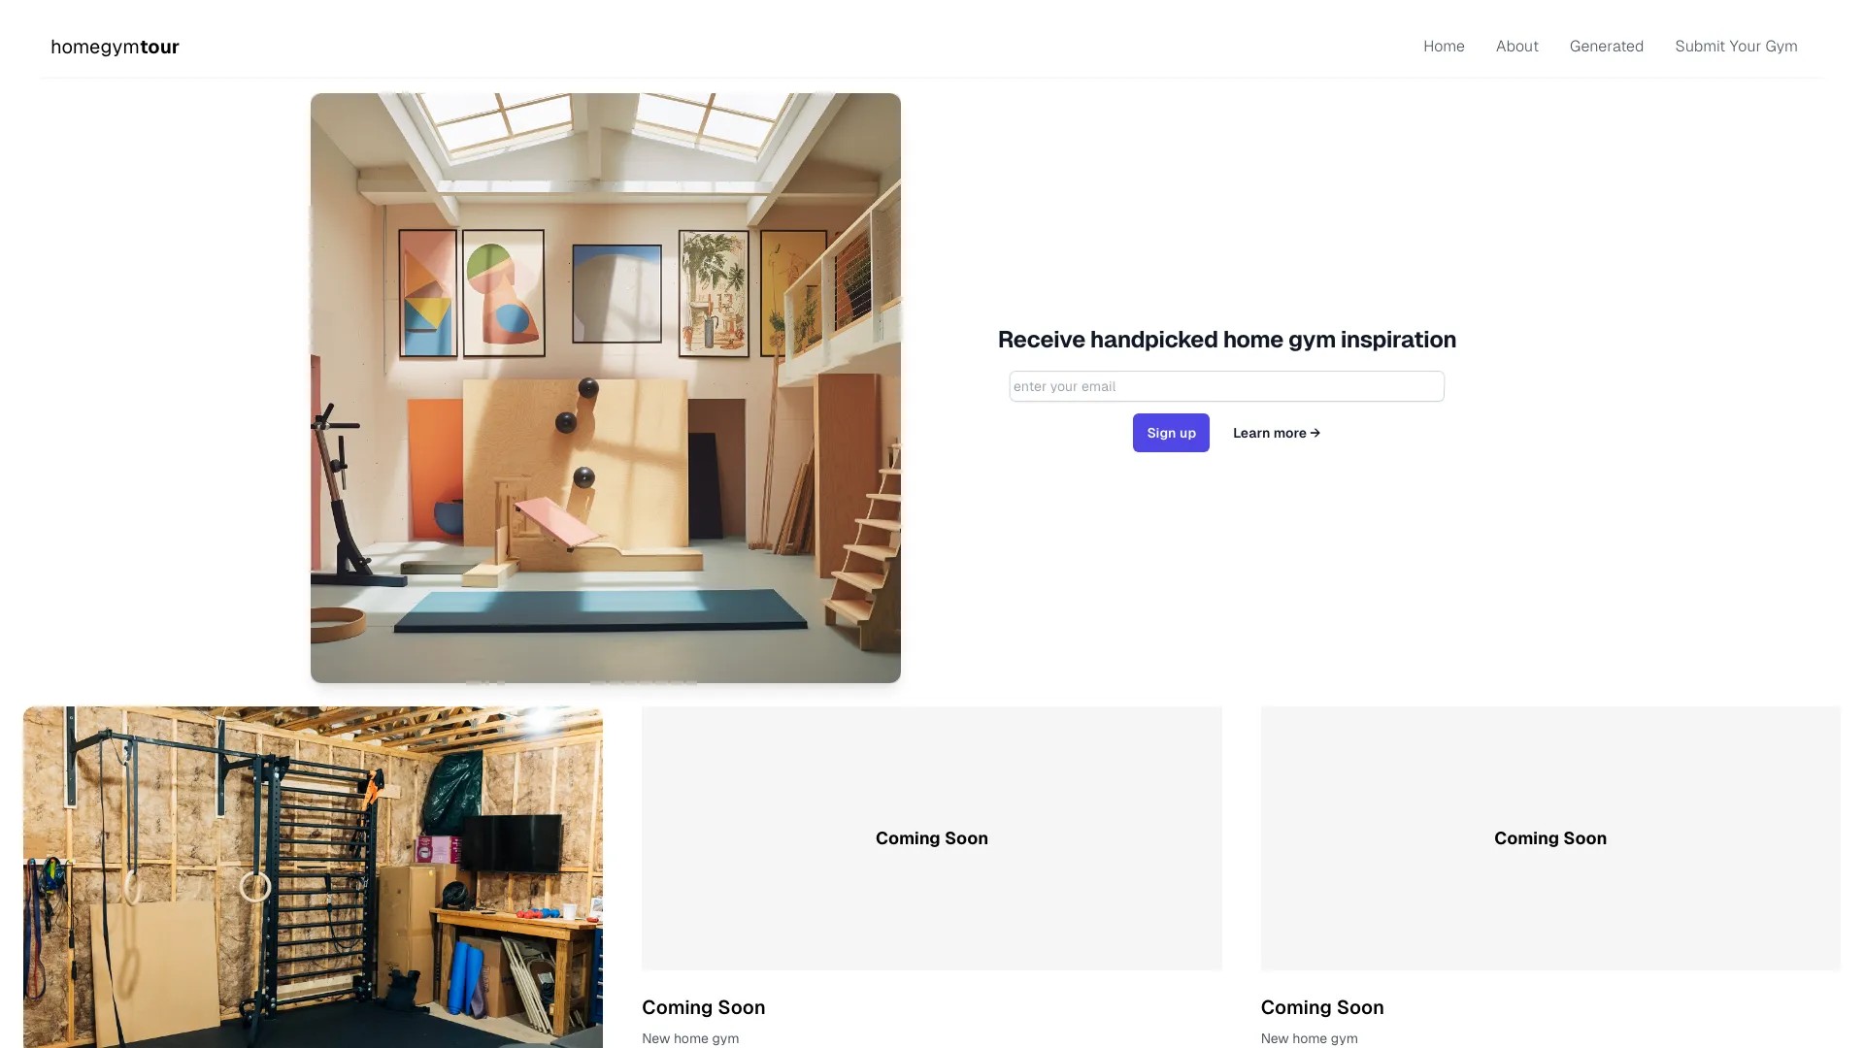Open the About page from navigation

[x=1516, y=46]
